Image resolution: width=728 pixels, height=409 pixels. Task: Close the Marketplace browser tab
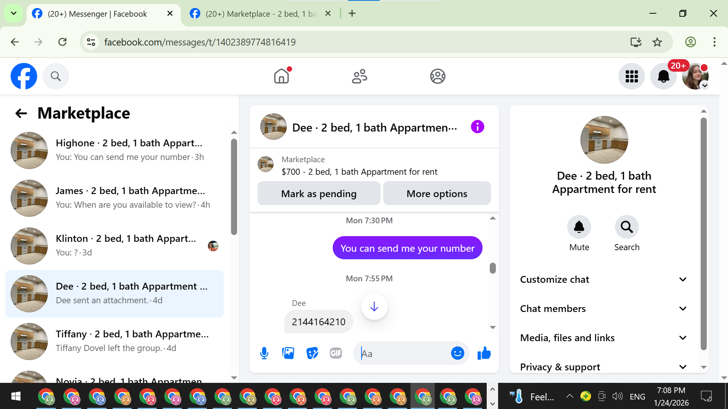[328, 14]
